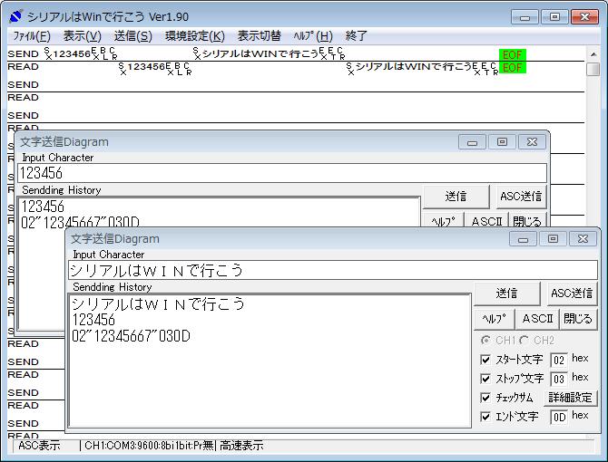The height and width of the screenshot is (462, 608).
Task: Toggle the スタート文字 checkbox
Action: pos(485,360)
